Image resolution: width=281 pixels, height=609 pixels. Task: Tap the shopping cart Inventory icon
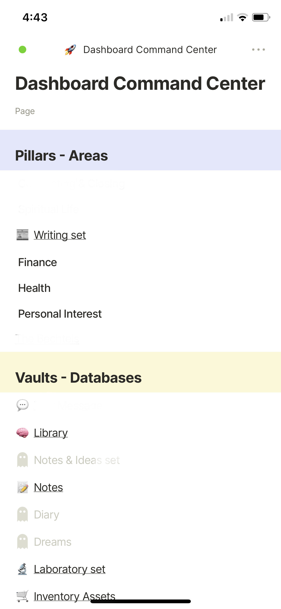(x=22, y=596)
